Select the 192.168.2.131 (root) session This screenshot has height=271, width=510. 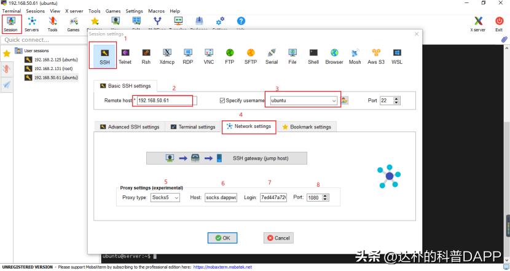click(x=49, y=69)
